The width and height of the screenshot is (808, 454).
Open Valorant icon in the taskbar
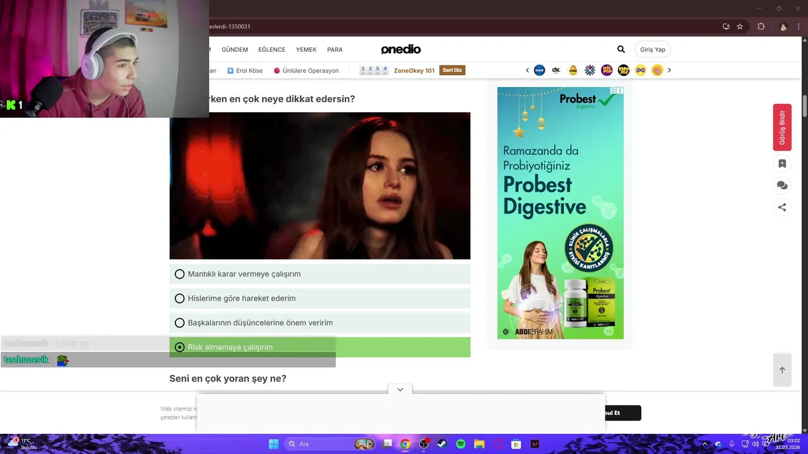535,444
